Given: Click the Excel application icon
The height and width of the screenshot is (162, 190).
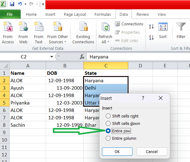Looking at the screenshot, I should pos(3,4).
